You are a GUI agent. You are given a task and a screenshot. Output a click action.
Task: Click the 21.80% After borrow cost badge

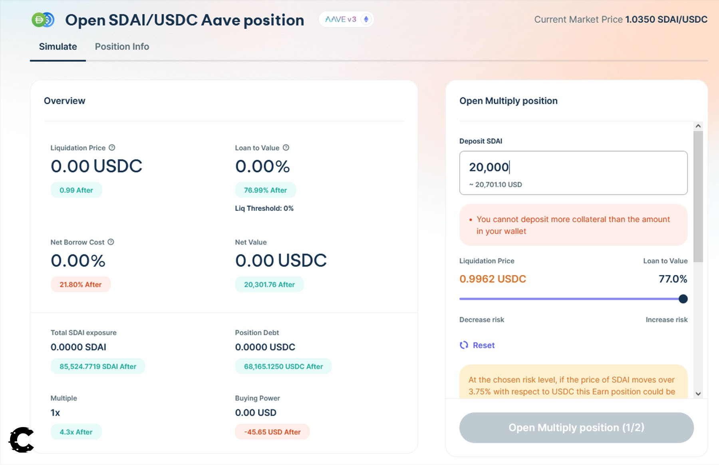(x=80, y=284)
